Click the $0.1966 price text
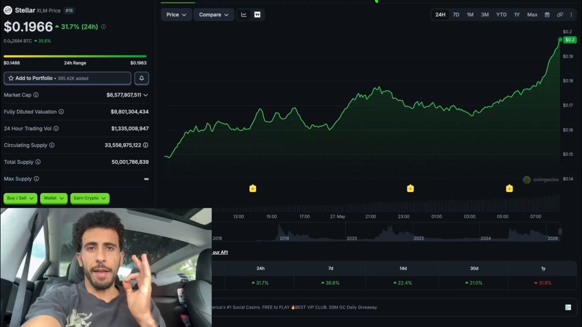The height and width of the screenshot is (327, 582). (x=28, y=27)
